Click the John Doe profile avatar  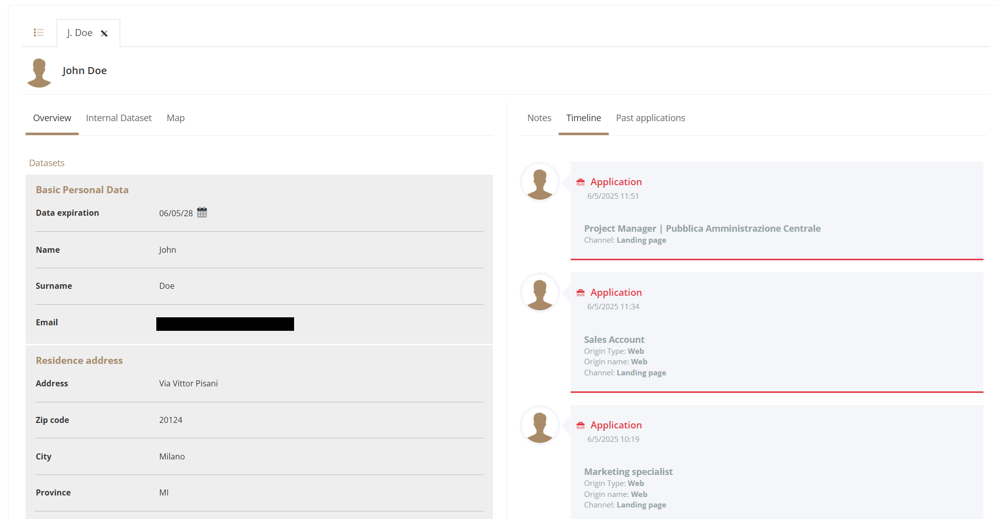coord(39,73)
